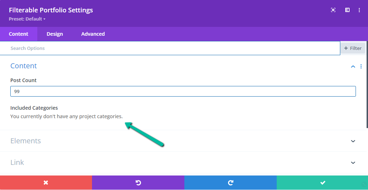Click the Content section heading
The image size is (368, 190).
[x=24, y=66]
